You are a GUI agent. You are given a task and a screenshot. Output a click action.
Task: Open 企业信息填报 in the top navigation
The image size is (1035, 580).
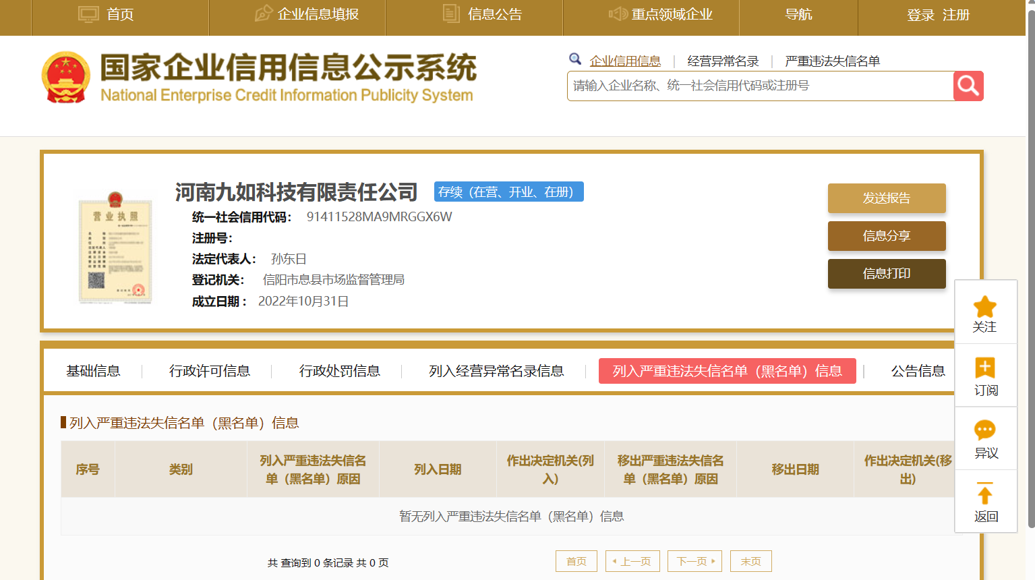pos(318,14)
